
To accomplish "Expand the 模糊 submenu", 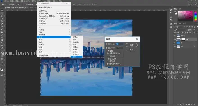I will [54, 32].
